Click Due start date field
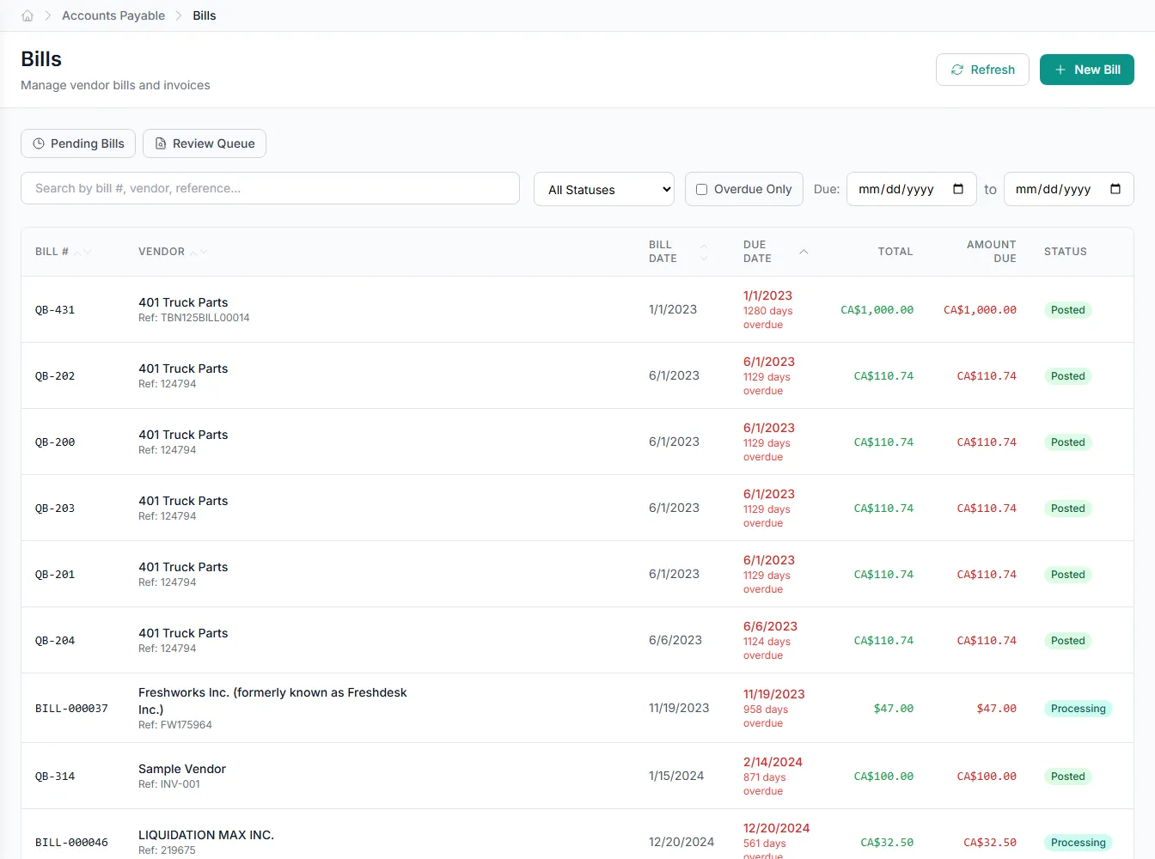The width and height of the screenshot is (1155, 859). click(911, 189)
